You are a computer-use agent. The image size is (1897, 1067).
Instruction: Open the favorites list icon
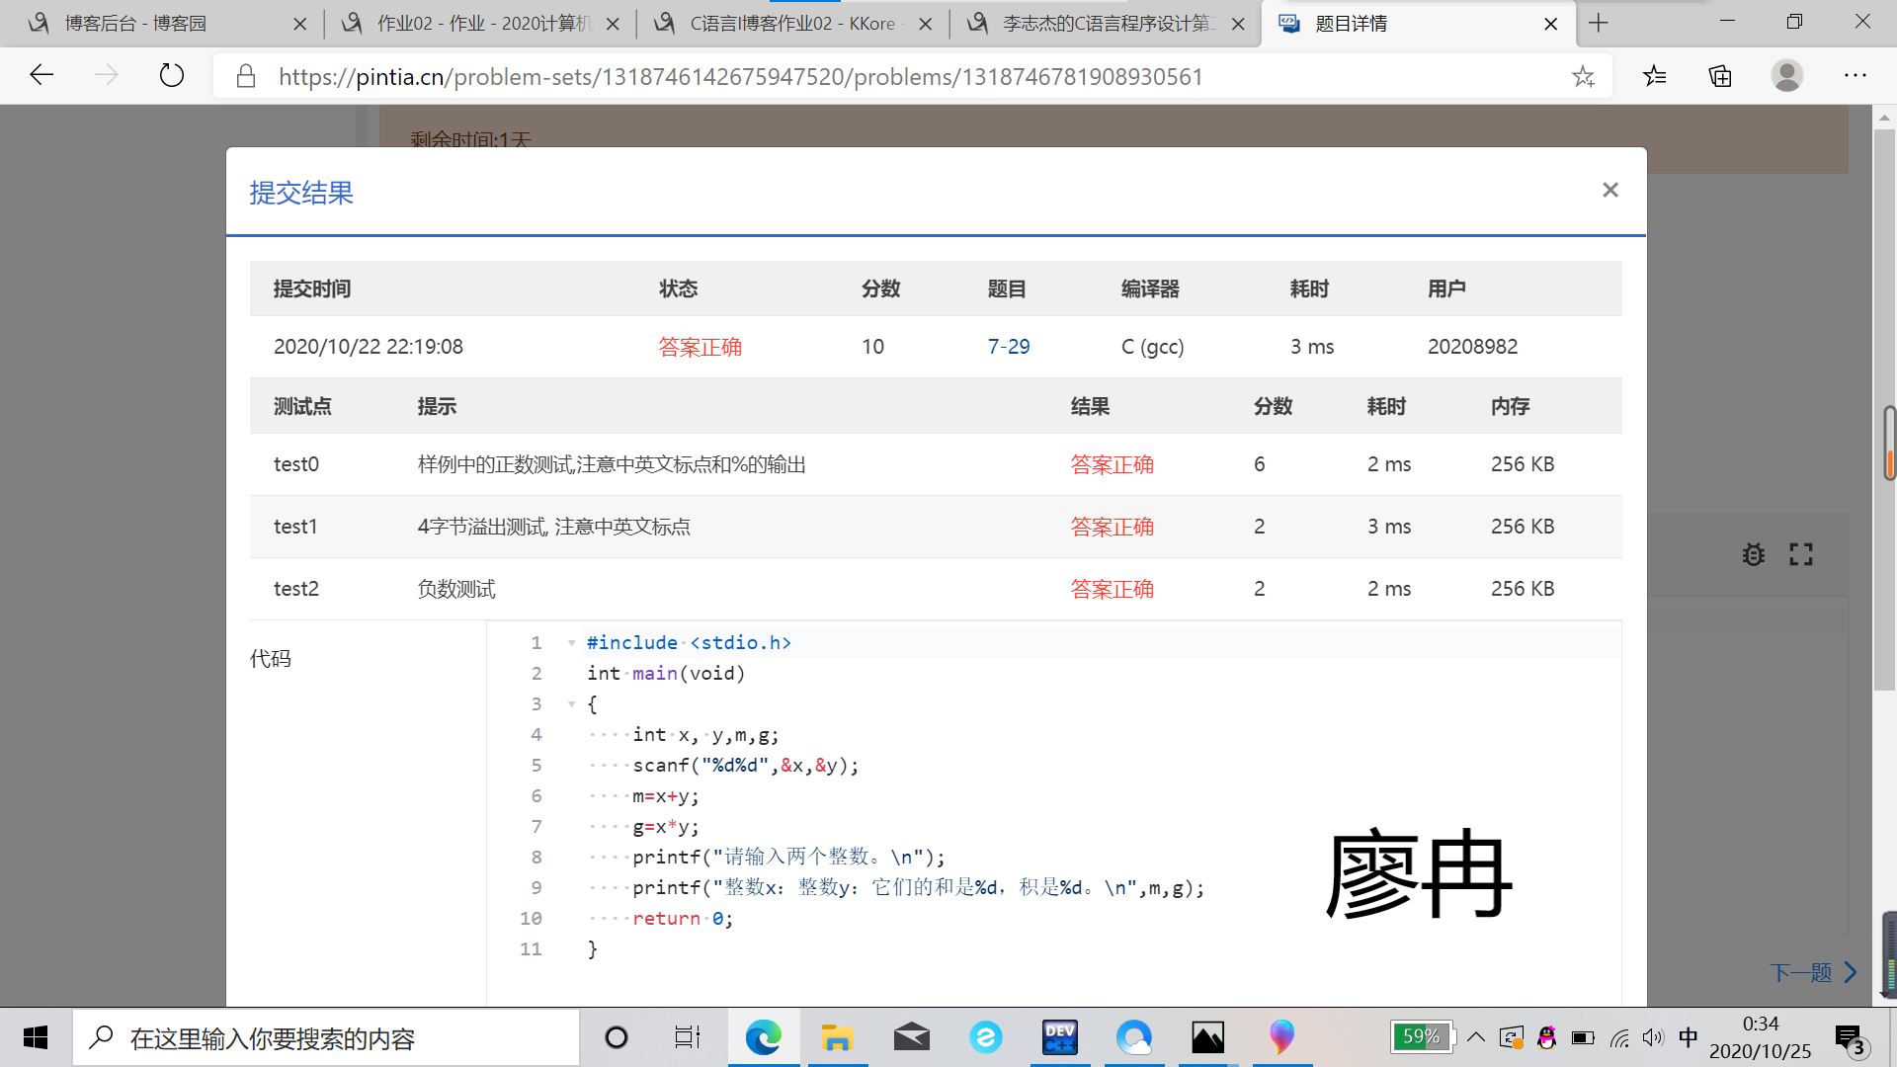(1655, 76)
